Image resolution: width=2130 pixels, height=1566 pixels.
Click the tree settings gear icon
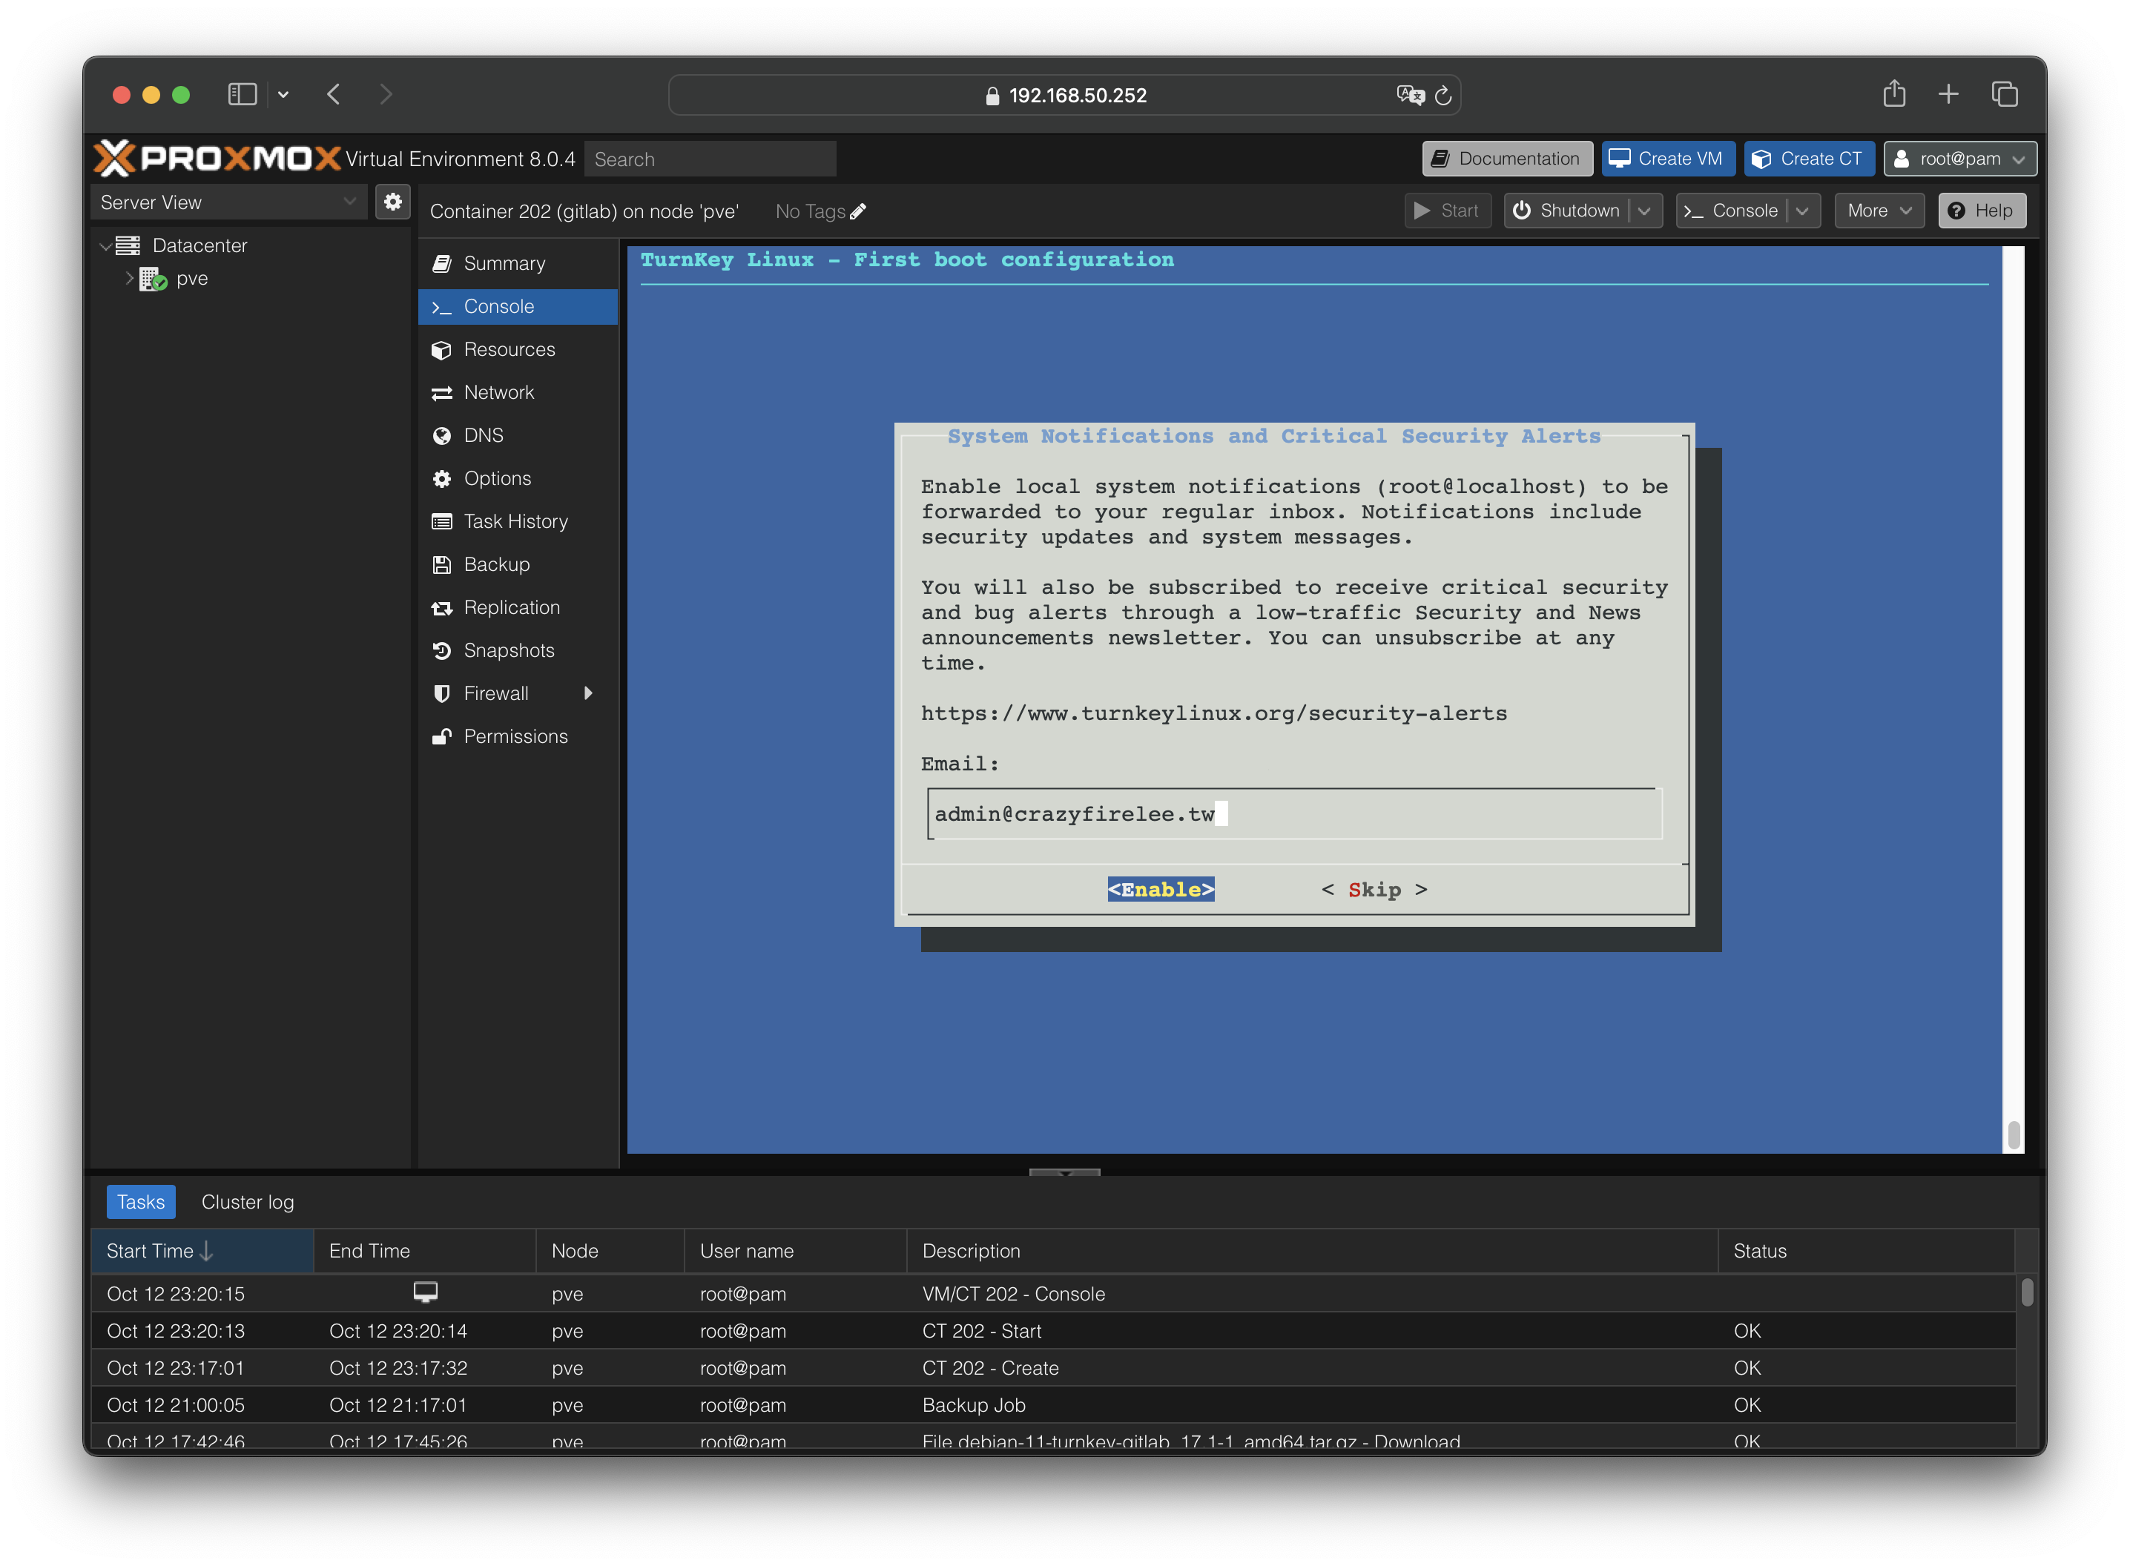click(392, 202)
